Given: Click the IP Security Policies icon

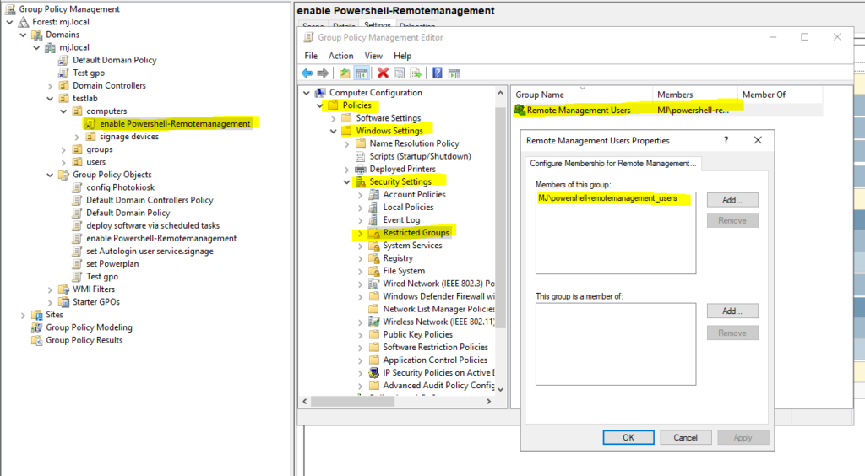Looking at the screenshot, I should pos(374,372).
